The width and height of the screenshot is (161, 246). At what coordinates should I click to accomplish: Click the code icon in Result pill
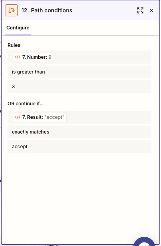18,117
